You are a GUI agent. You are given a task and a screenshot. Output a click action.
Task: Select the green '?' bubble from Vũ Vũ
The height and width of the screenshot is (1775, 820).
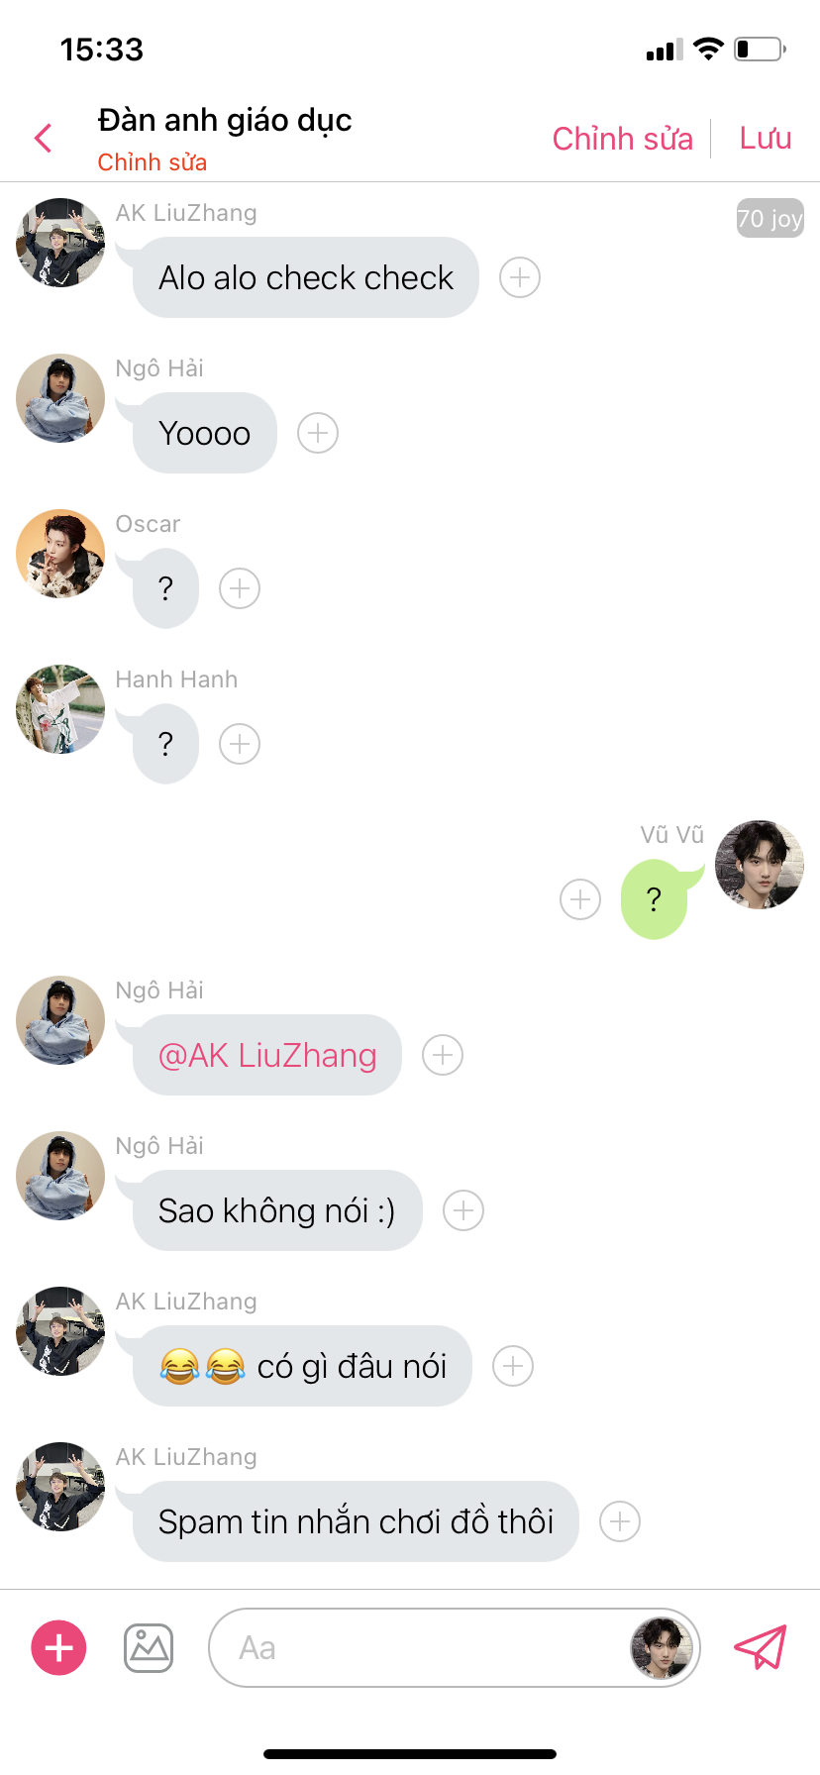pyautogui.click(x=654, y=899)
